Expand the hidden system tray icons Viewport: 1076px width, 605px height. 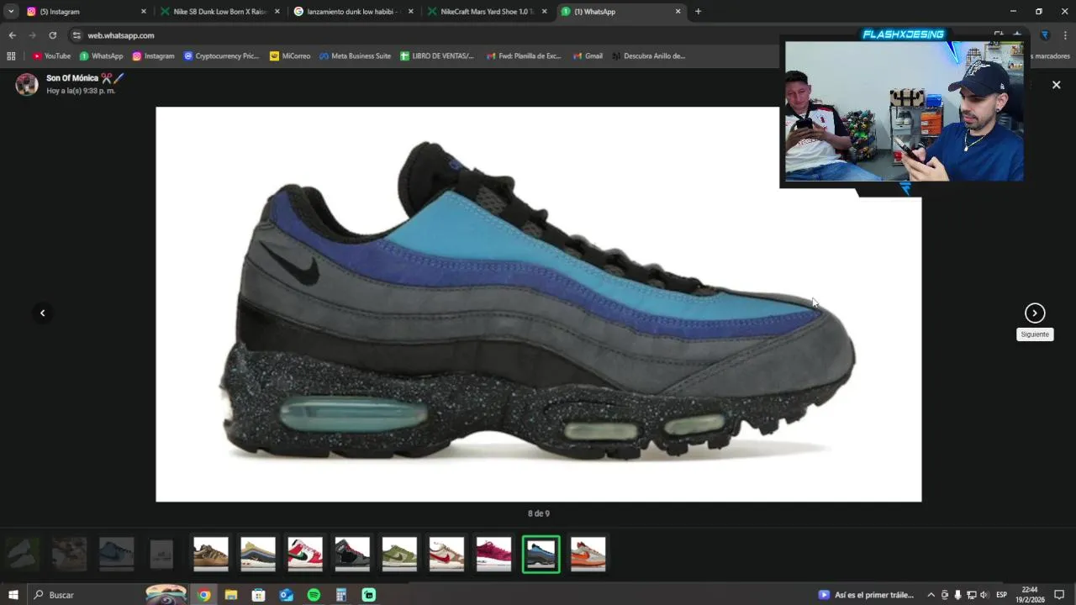pyautogui.click(x=931, y=595)
